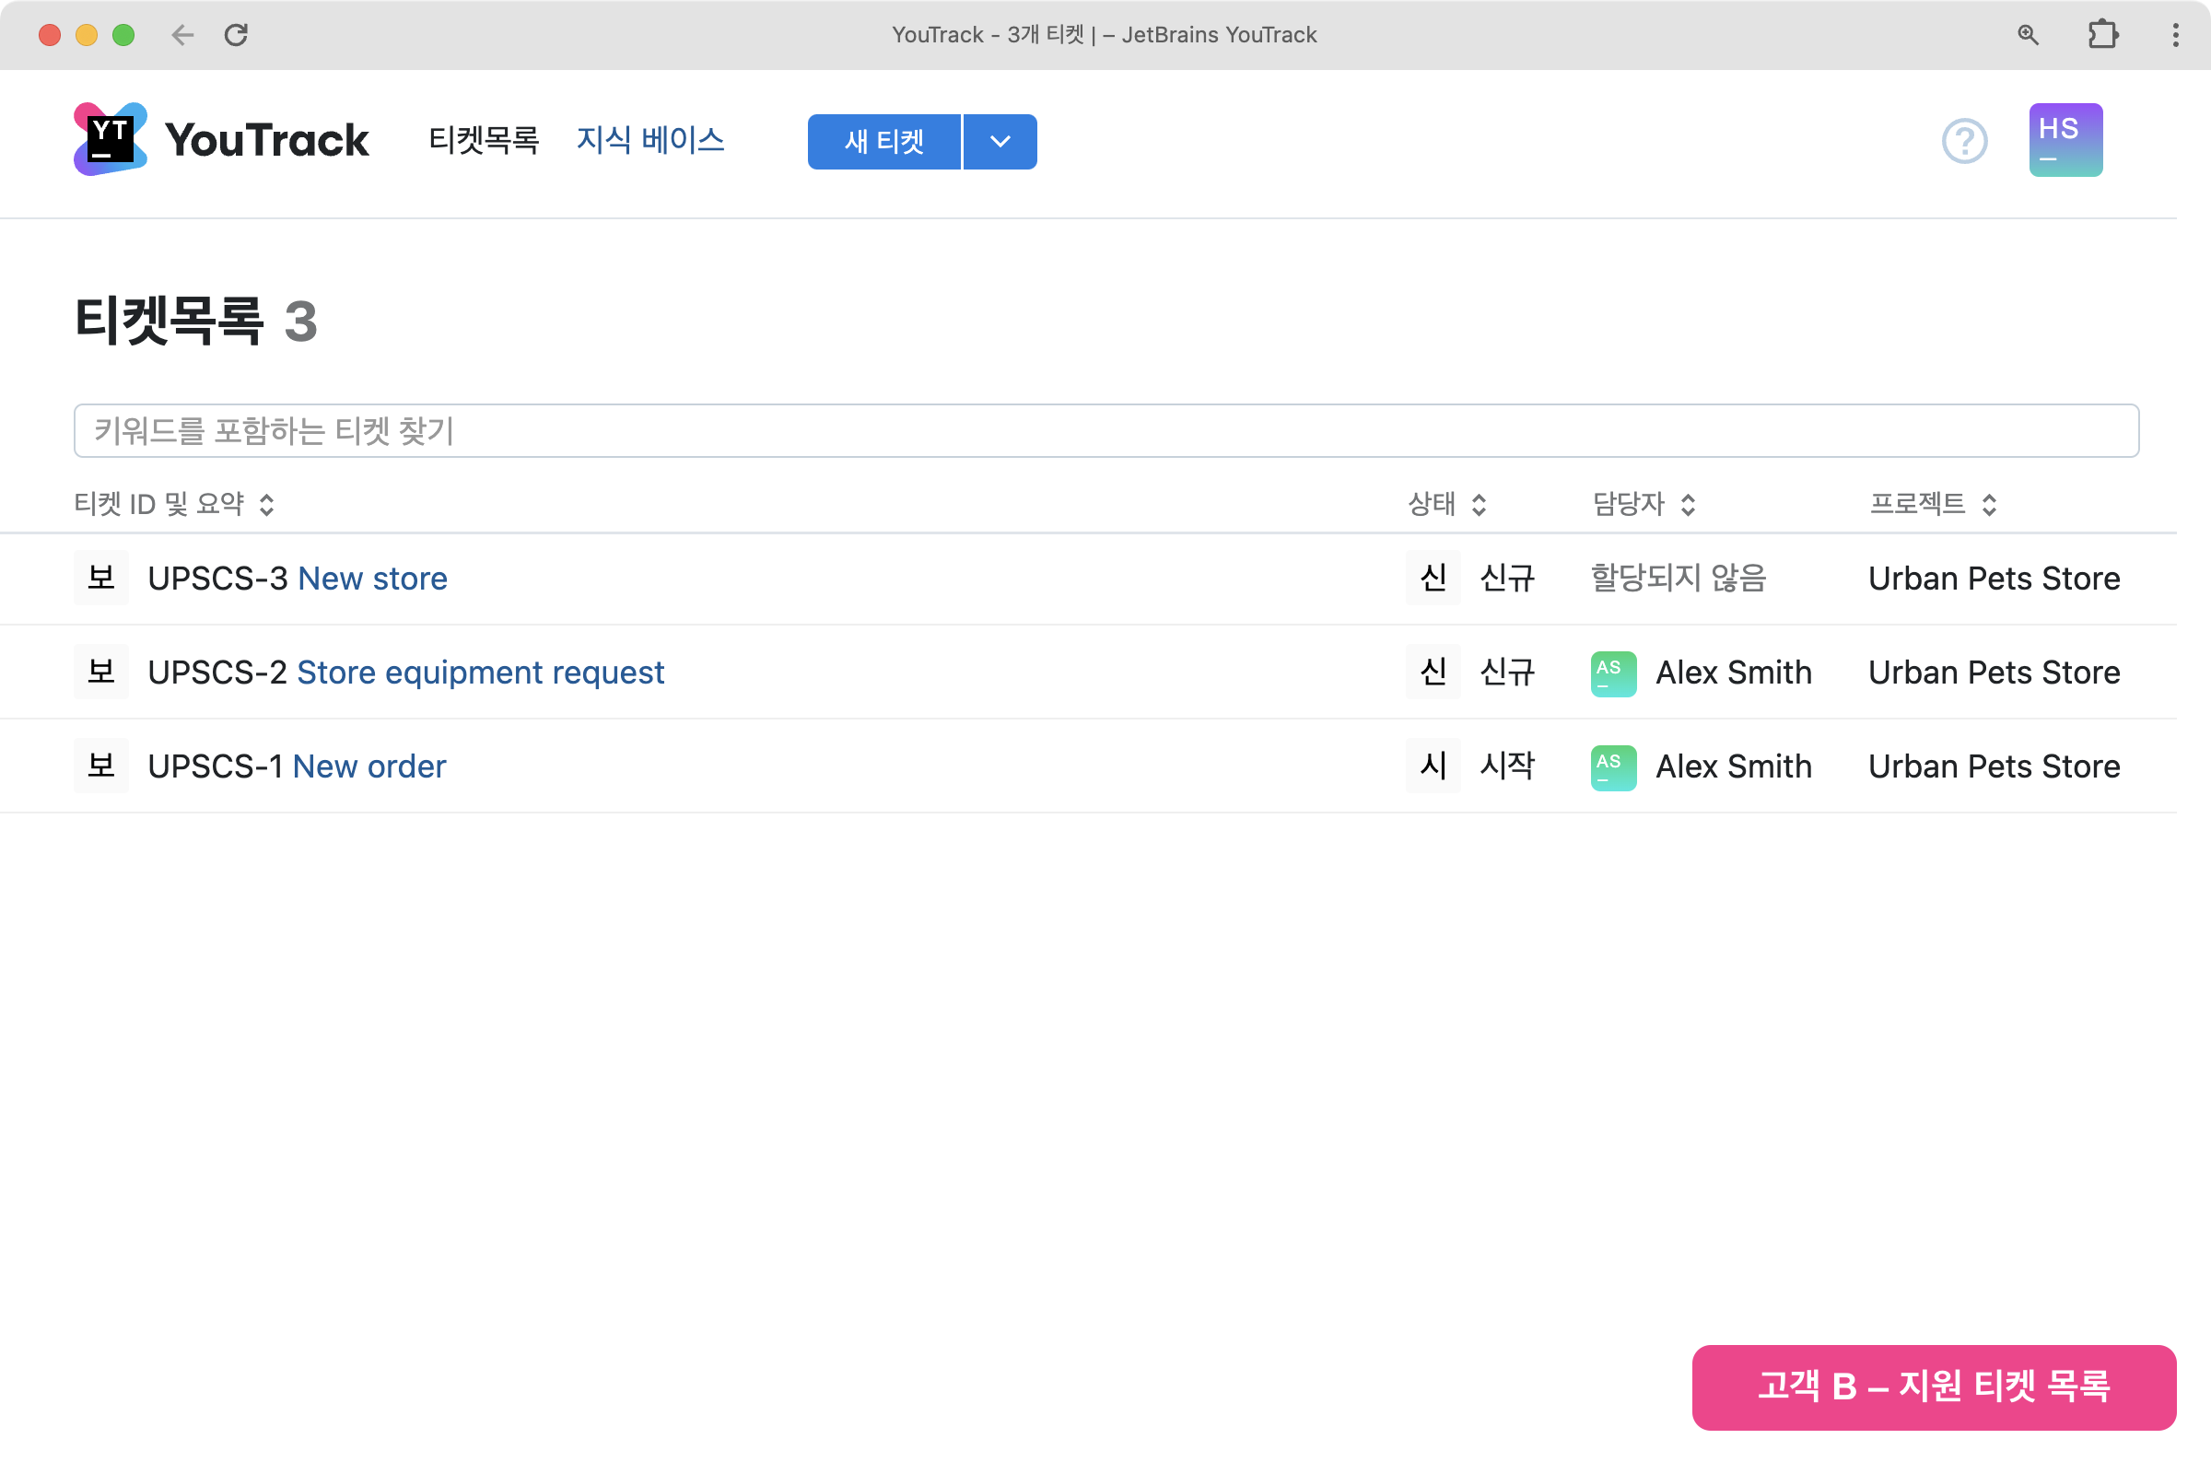Click the browser back arrow

click(182, 35)
